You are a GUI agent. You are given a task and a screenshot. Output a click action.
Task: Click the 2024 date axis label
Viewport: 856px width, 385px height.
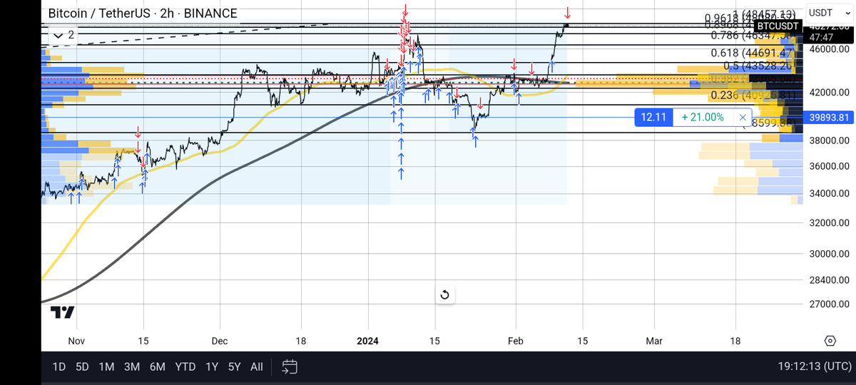click(369, 341)
